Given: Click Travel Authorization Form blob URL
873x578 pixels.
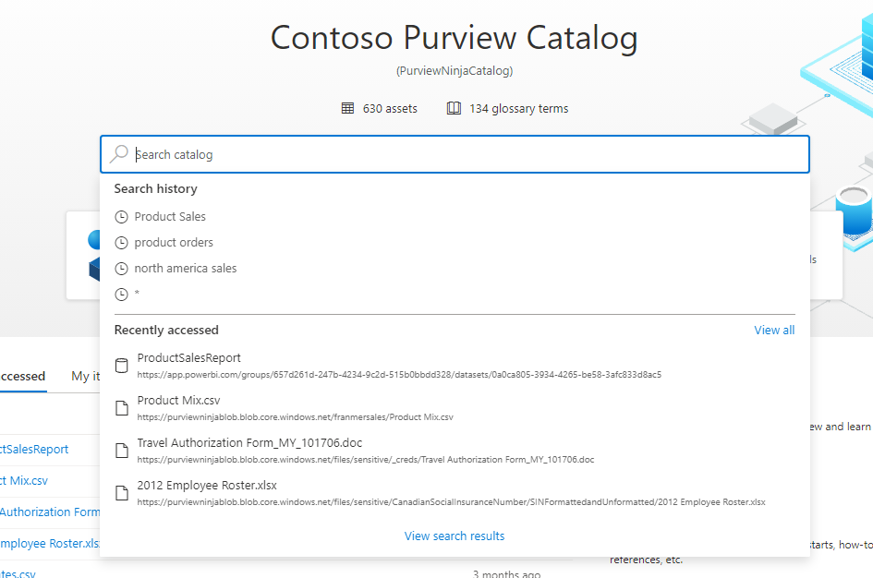Looking at the screenshot, I should [366, 460].
